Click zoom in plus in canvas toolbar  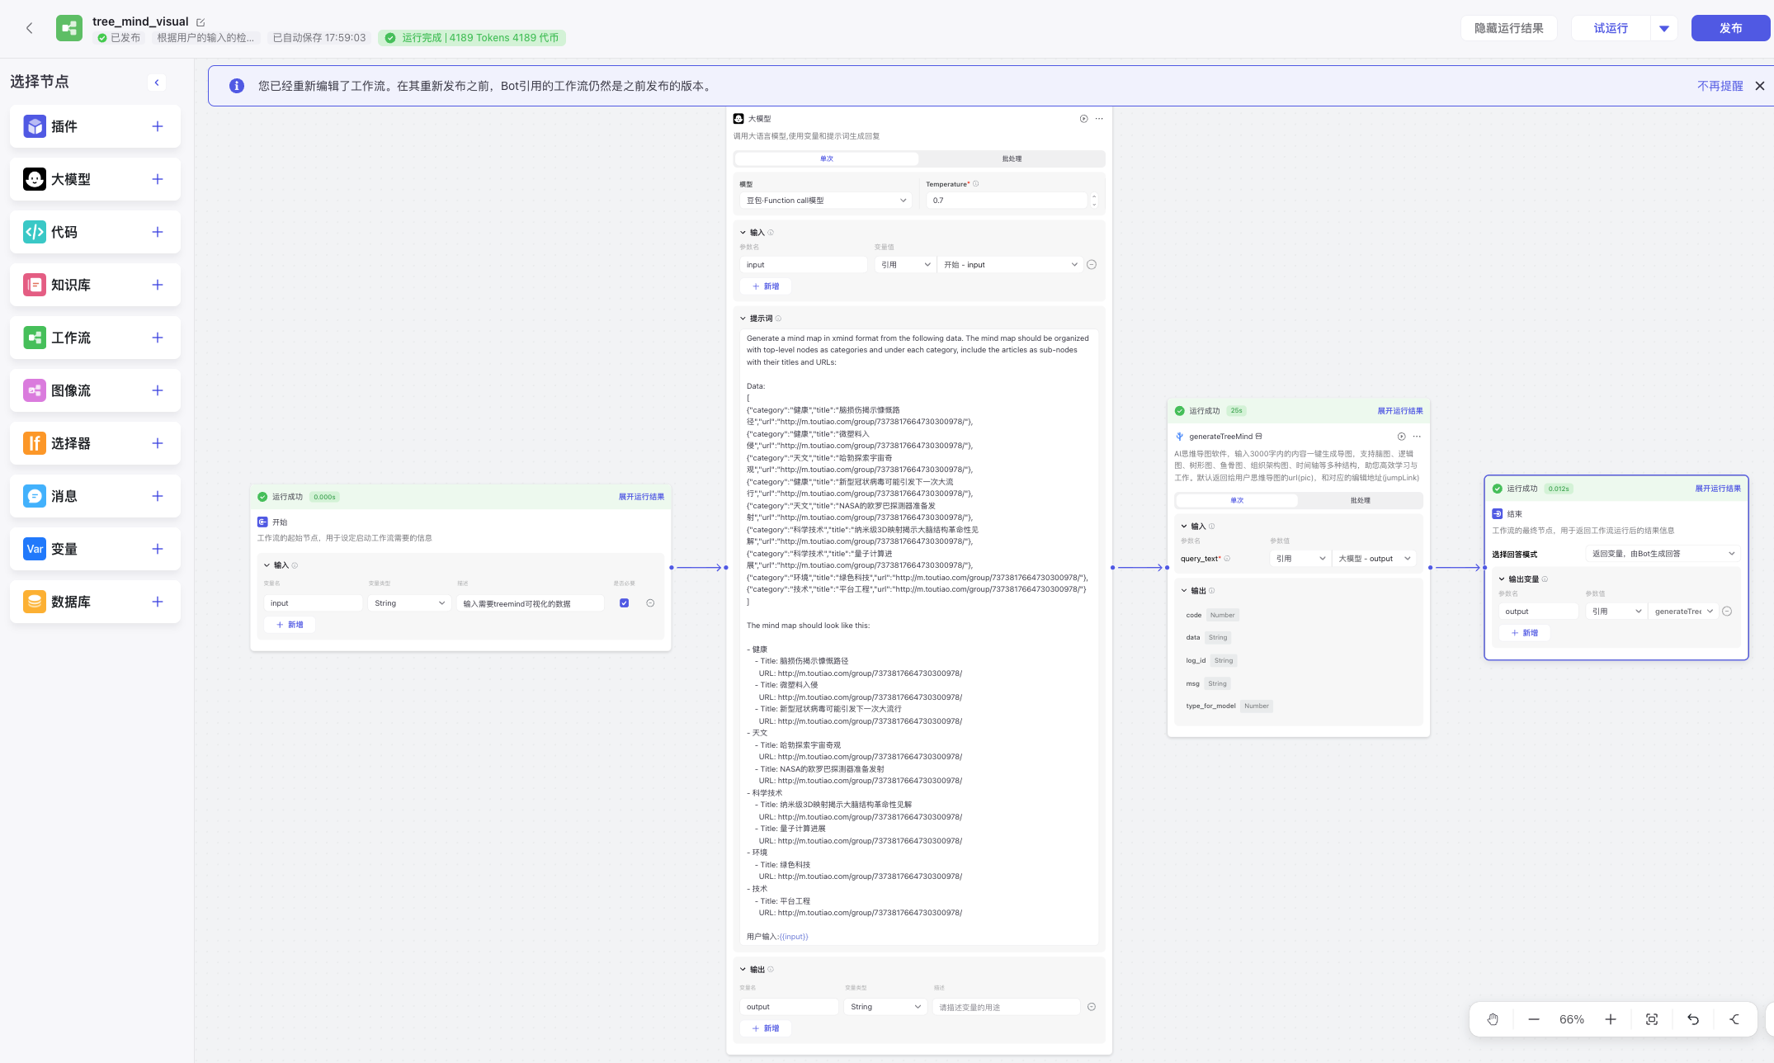[x=1611, y=1019]
